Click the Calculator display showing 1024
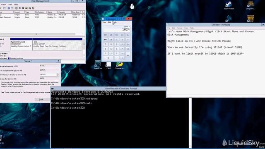Image resolution: width=265 pixels, height=149 pixels. pyautogui.click(x=116, y=29)
